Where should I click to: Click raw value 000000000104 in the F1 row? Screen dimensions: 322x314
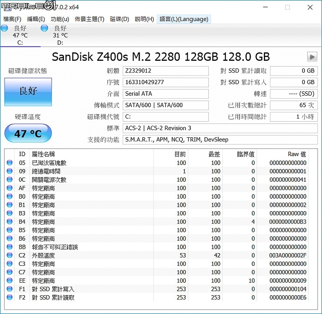pos(288,289)
